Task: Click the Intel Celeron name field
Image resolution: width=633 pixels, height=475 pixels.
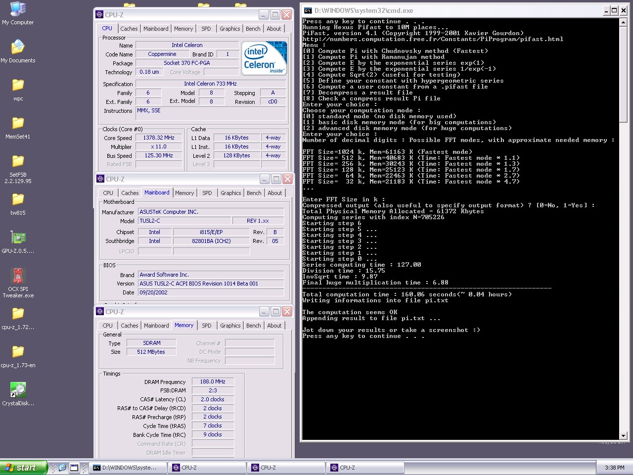Action: [187, 45]
